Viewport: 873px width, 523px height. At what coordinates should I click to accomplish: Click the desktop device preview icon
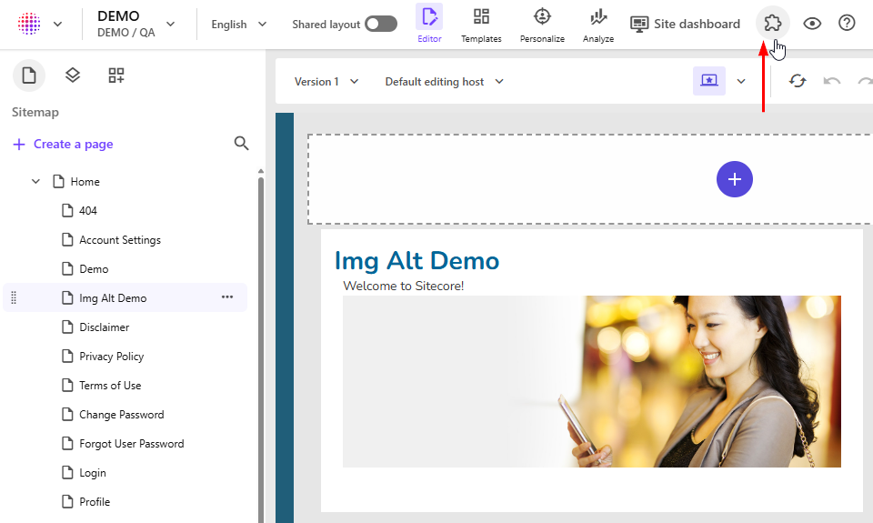tap(708, 81)
